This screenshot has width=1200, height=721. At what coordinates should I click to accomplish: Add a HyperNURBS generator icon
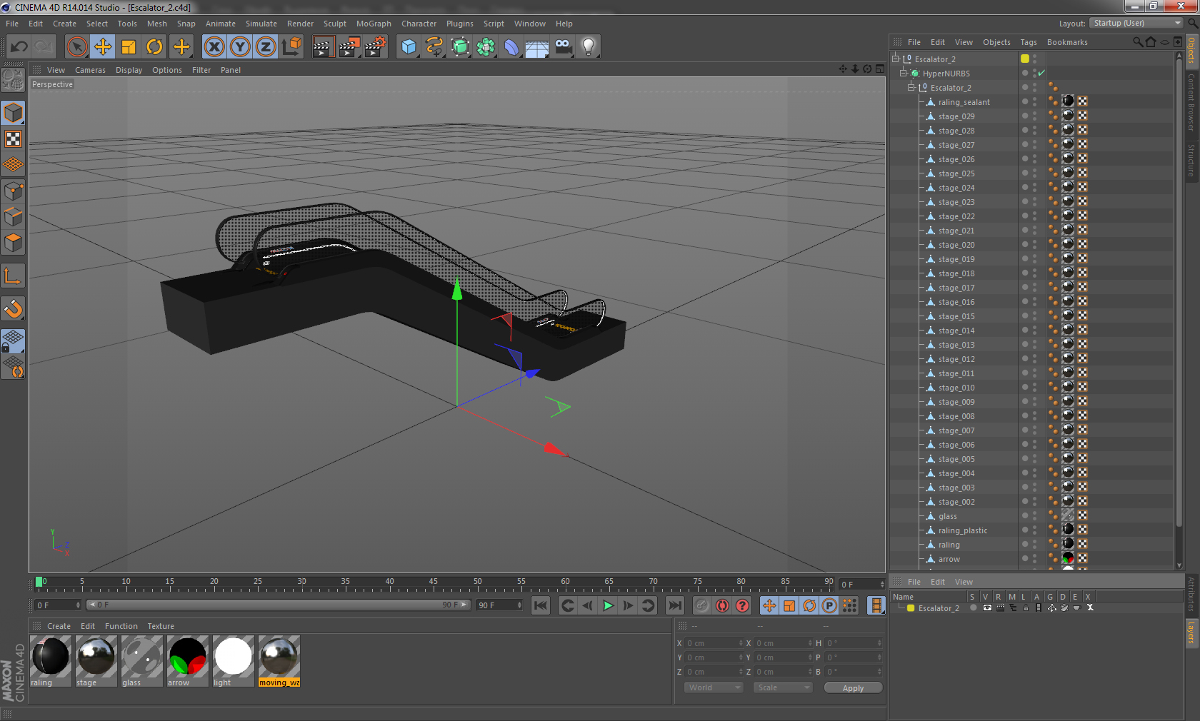[x=460, y=47]
